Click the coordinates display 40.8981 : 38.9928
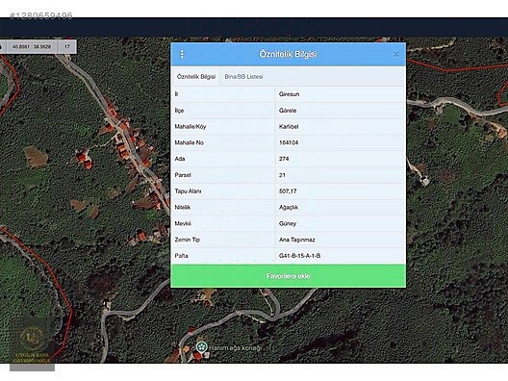Screen dimensions: 508x381 pyautogui.click(x=32, y=46)
